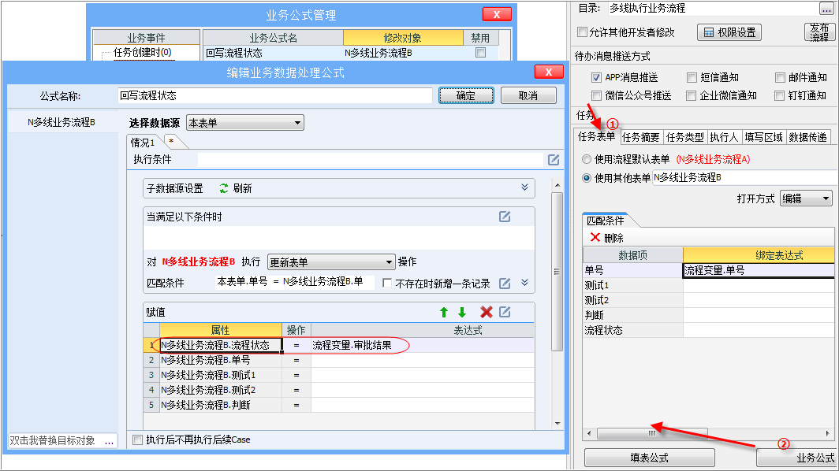Expand the 匹配条件 row chevron

524,283
